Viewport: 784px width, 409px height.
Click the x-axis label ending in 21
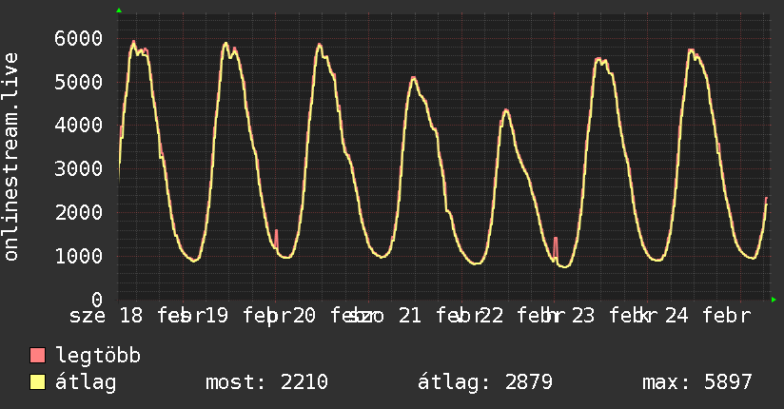click(376, 316)
